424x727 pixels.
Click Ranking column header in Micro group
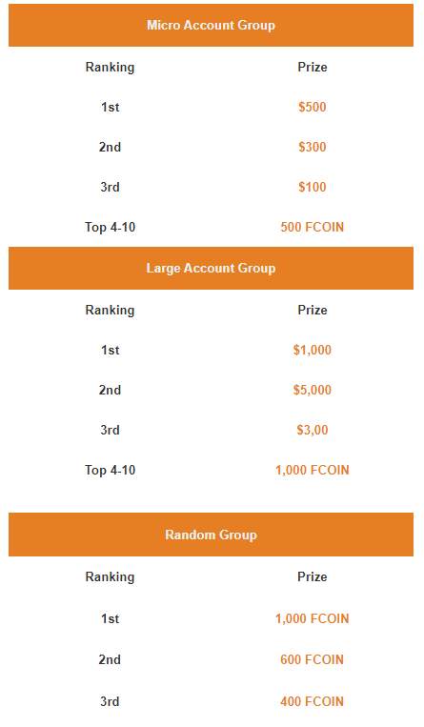110,68
